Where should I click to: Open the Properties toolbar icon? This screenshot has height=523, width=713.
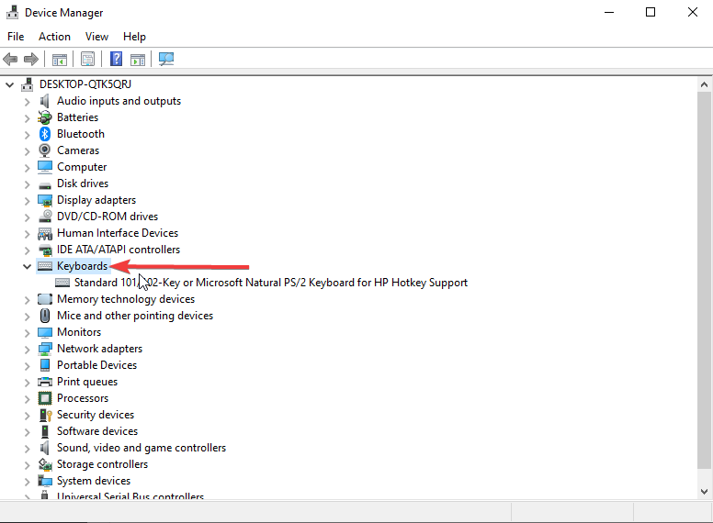pos(88,59)
